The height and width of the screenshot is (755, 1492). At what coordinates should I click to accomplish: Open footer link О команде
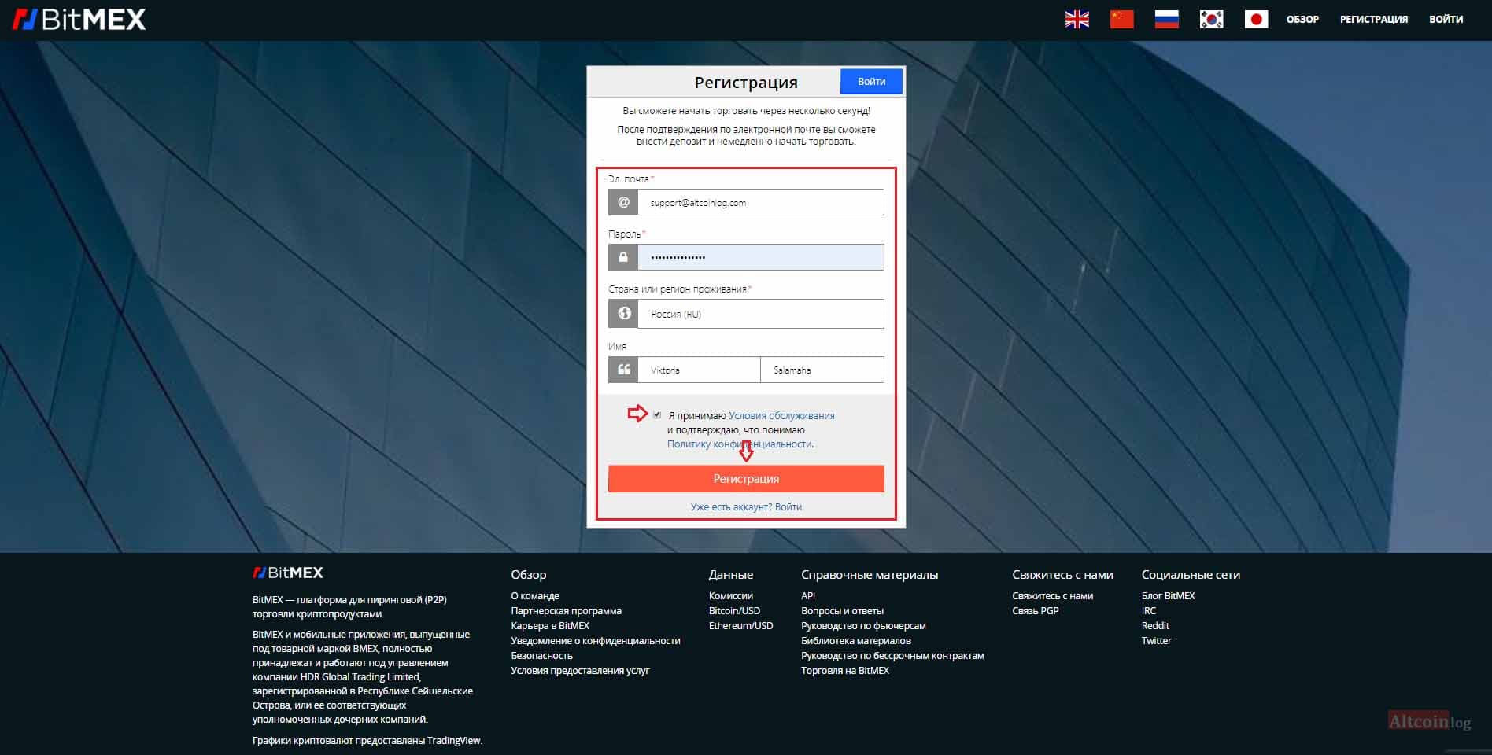point(535,596)
